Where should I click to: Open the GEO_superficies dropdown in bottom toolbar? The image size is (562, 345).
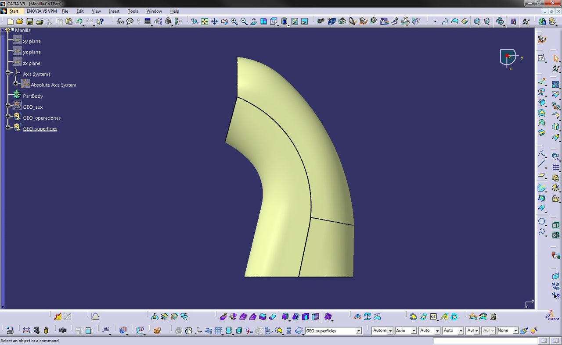point(359,331)
